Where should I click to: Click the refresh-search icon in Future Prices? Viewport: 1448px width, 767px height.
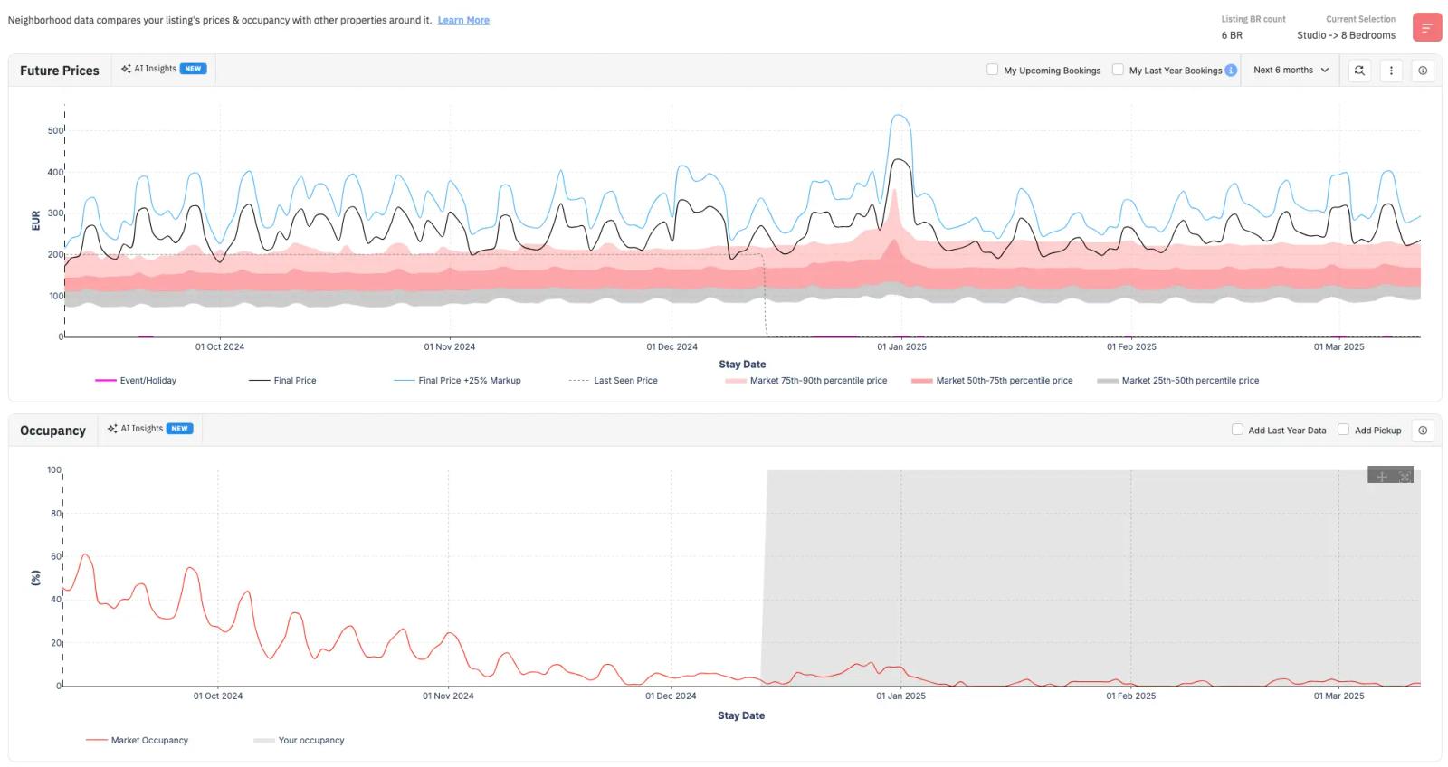[1359, 71]
